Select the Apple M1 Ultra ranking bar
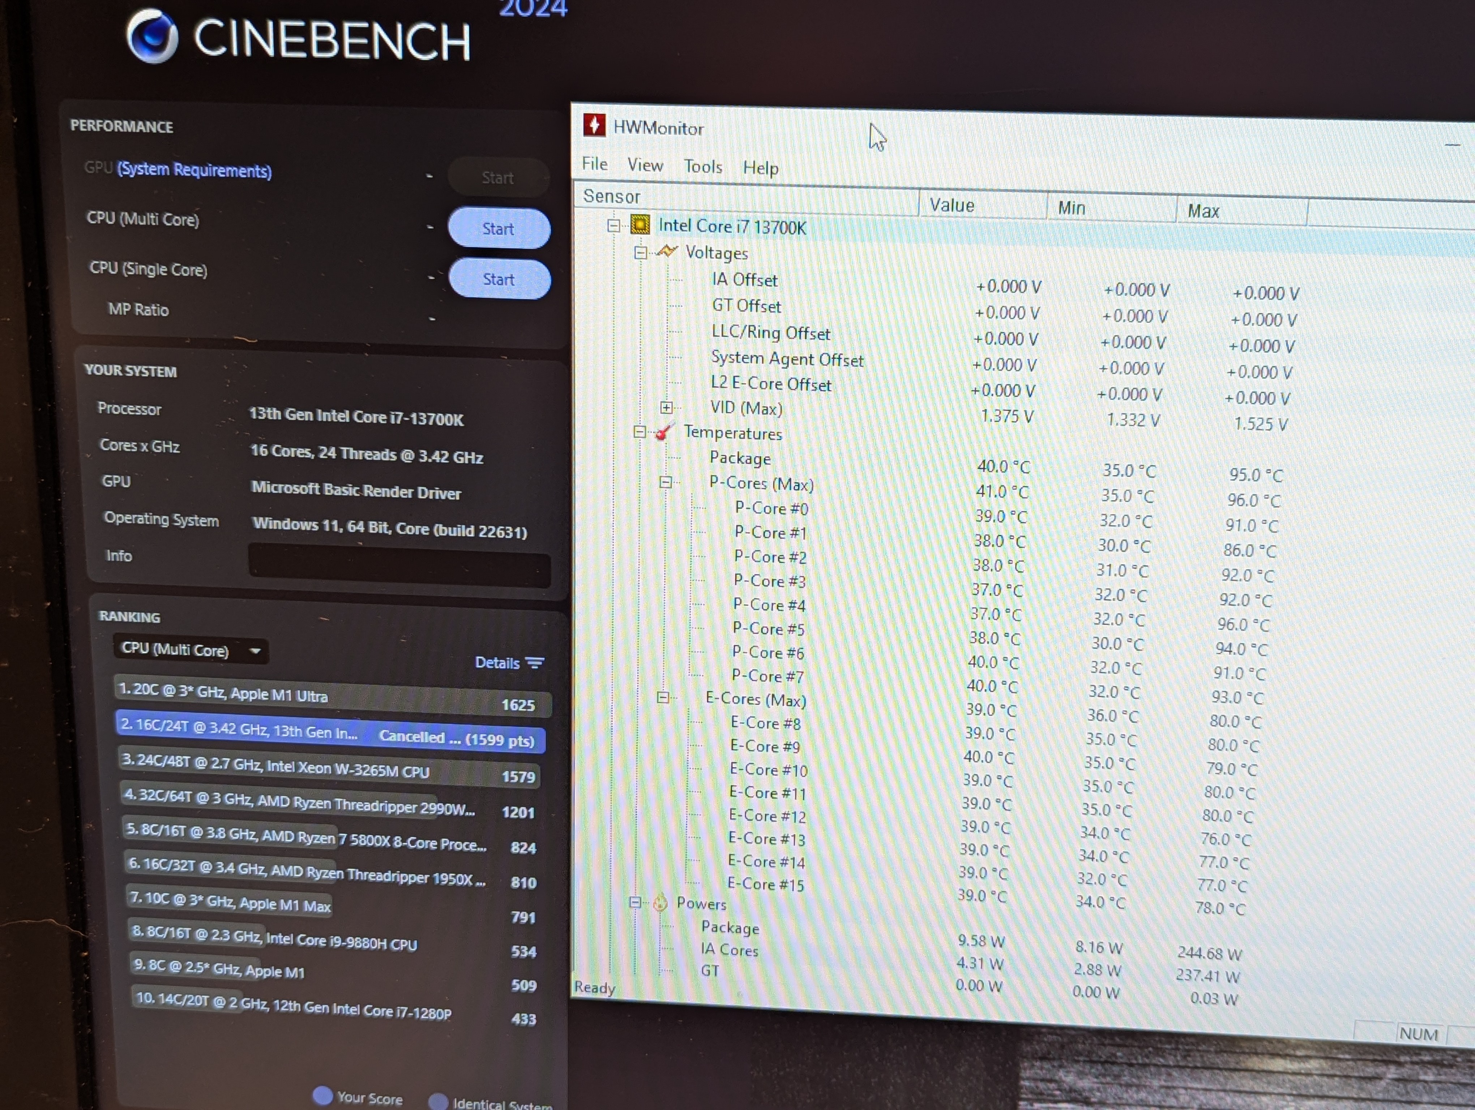1475x1110 pixels. tap(333, 697)
